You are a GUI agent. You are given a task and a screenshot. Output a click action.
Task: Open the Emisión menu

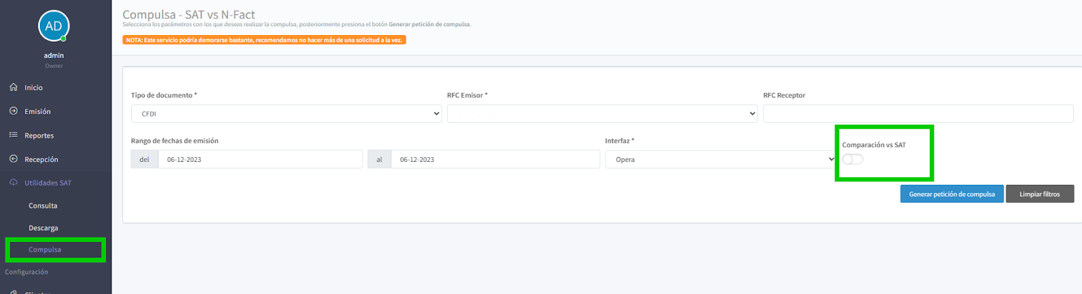38,111
